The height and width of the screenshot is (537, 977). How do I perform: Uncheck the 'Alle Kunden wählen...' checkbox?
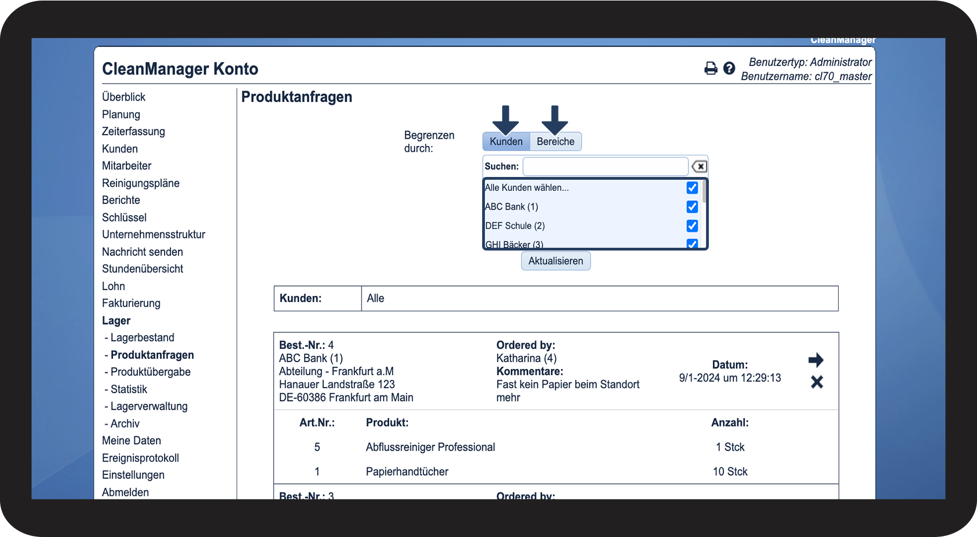pos(692,188)
